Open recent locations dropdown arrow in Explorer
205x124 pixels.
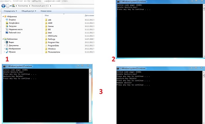pos(11,6)
